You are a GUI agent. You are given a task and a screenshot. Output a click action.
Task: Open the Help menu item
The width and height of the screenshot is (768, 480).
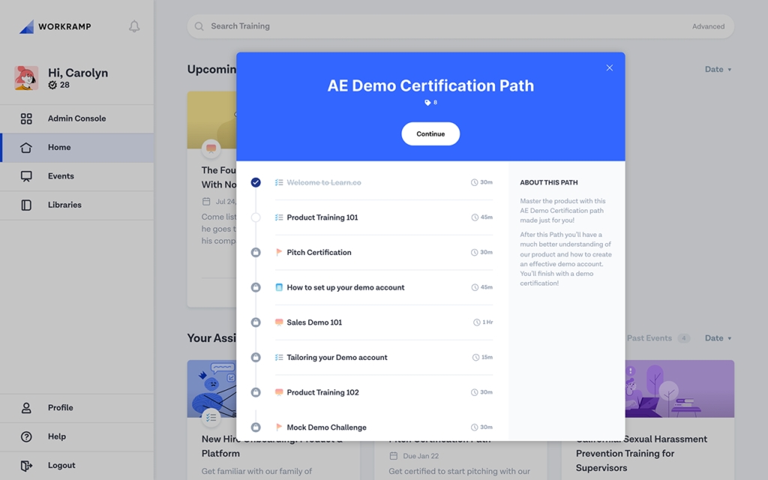[77, 437]
